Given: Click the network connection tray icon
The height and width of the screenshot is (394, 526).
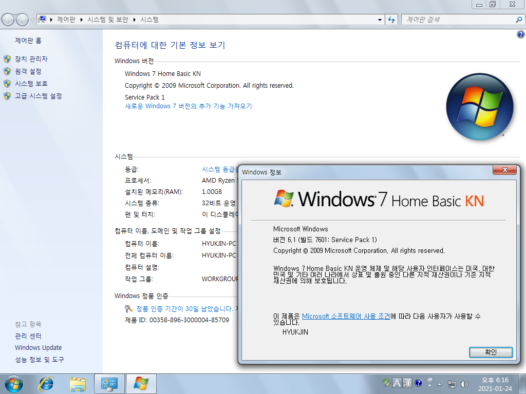Looking at the screenshot, I should (452, 384).
